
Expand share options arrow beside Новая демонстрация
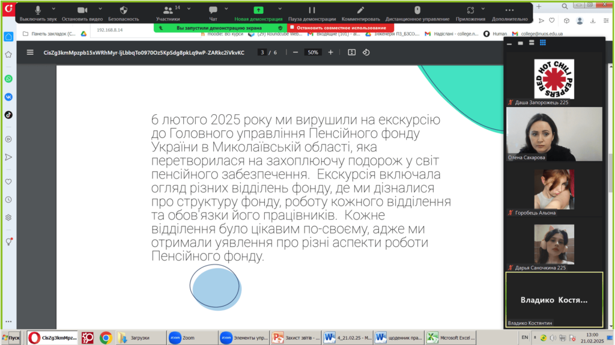tap(280, 8)
